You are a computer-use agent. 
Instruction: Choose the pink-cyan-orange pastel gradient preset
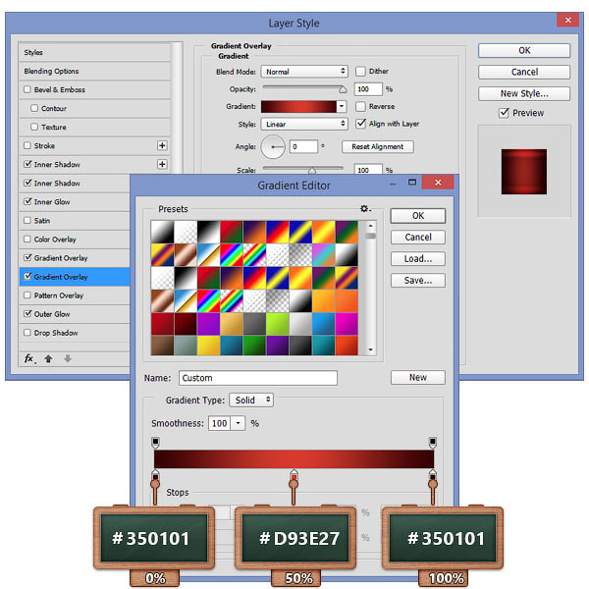pyautogui.click(x=323, y=254)
